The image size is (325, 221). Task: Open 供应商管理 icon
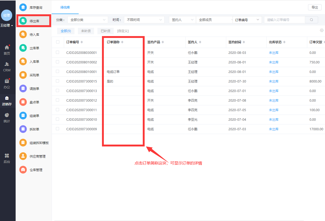(23, 156)
